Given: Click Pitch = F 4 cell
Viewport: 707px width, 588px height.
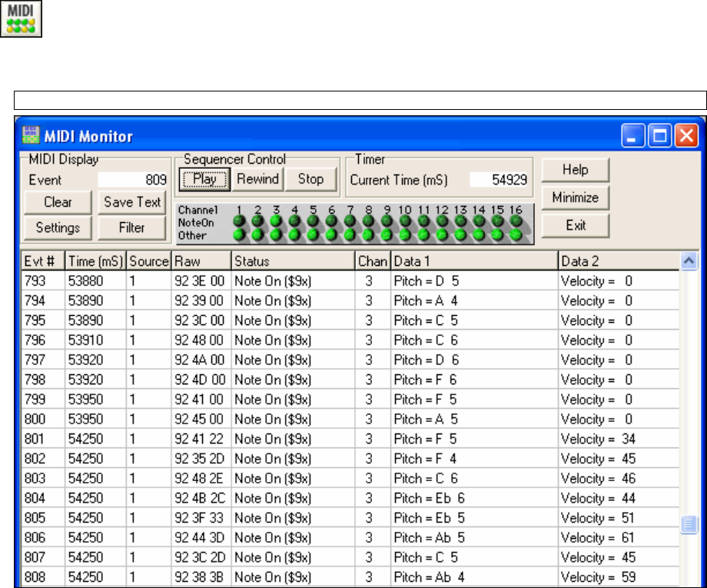Looking at the screenshot, I should 474,459.
